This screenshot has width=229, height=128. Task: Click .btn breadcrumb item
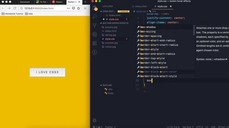tap(152, 11)
